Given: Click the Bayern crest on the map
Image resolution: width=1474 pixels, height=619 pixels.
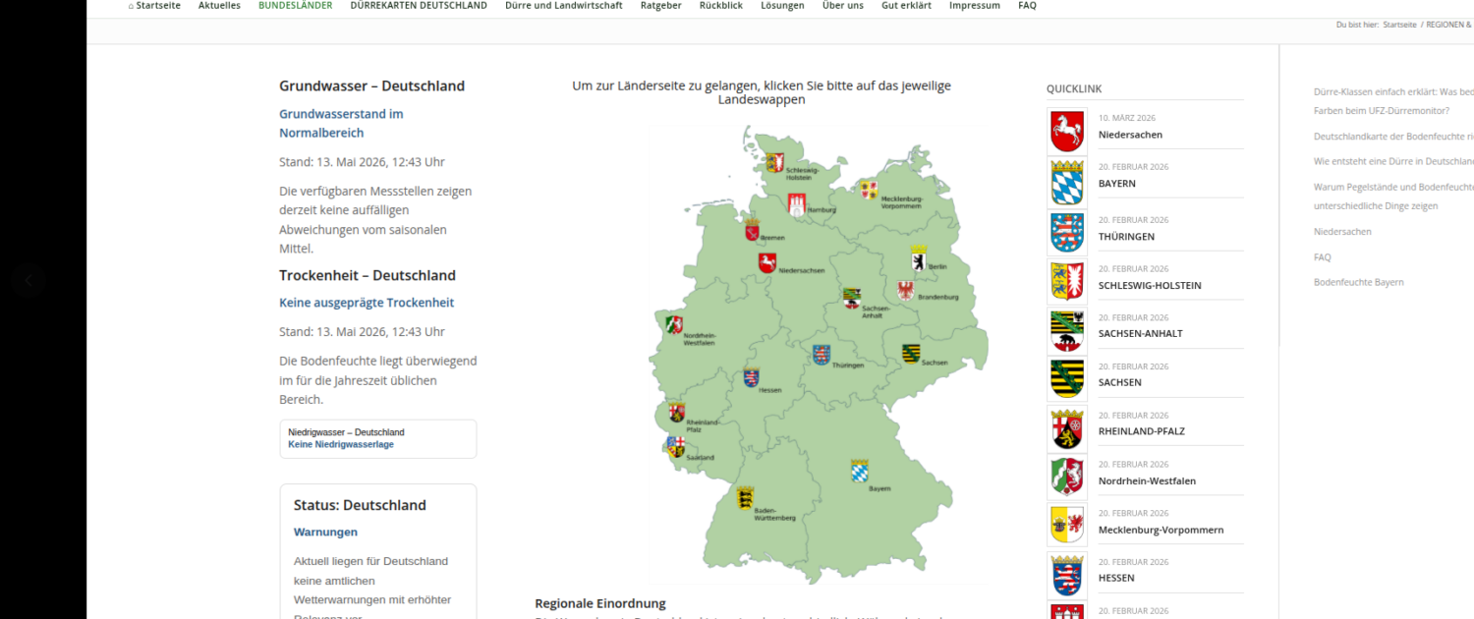Looking at the screenshot, I should 860,470.
